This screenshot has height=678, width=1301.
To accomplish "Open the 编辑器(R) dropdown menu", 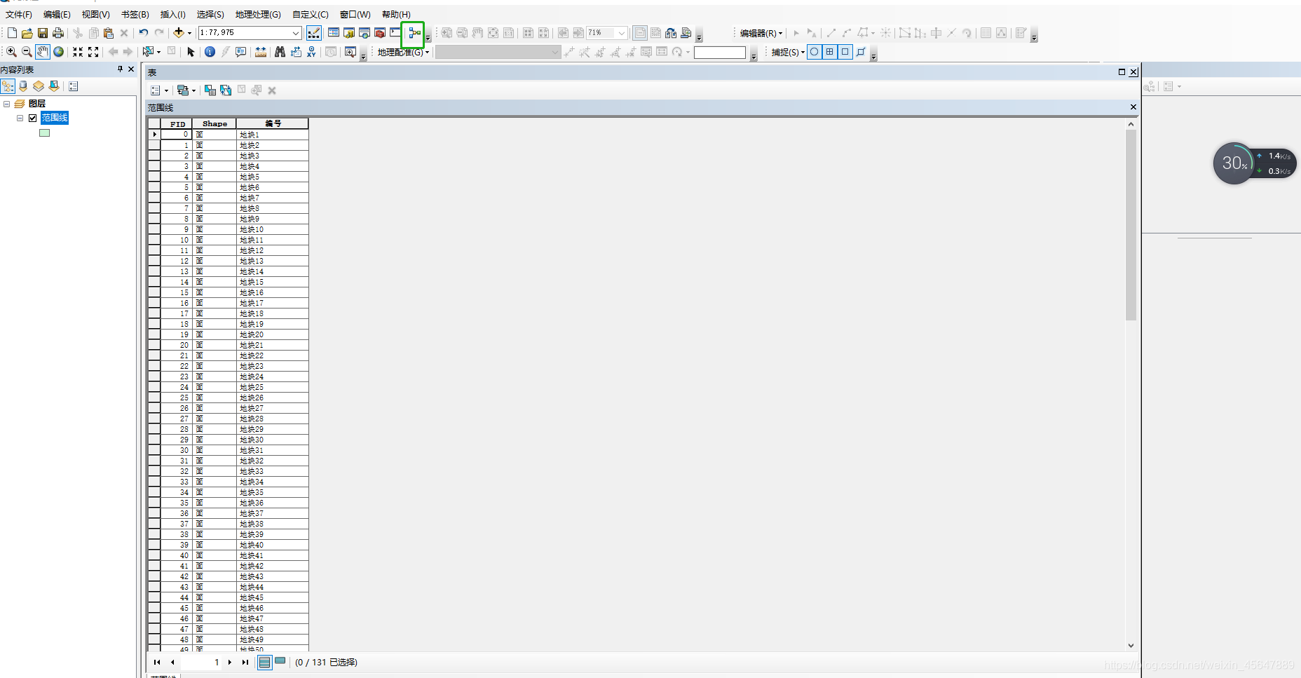I will click(x=761, y=33).
